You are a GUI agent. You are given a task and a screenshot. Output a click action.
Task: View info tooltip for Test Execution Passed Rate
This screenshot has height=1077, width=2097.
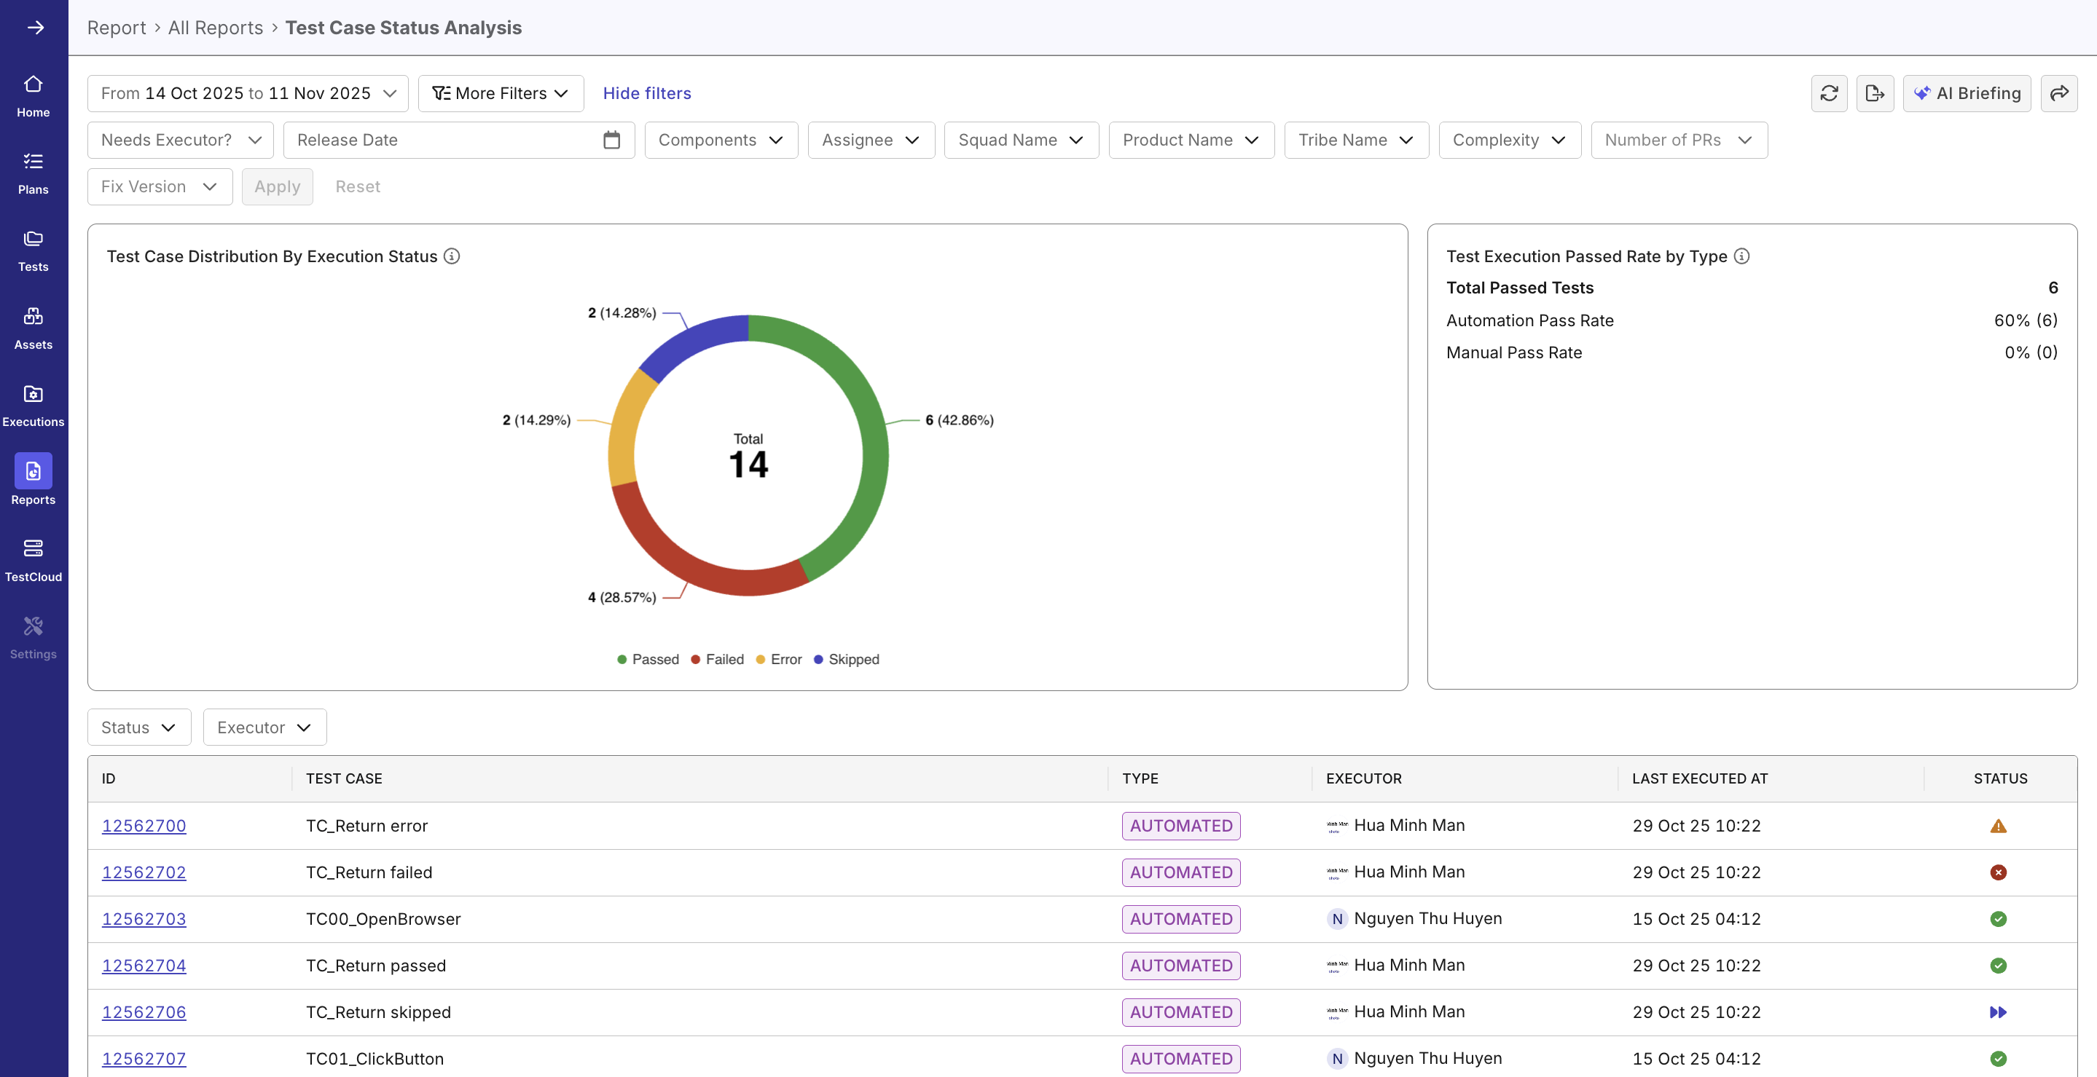point(1742,256)
